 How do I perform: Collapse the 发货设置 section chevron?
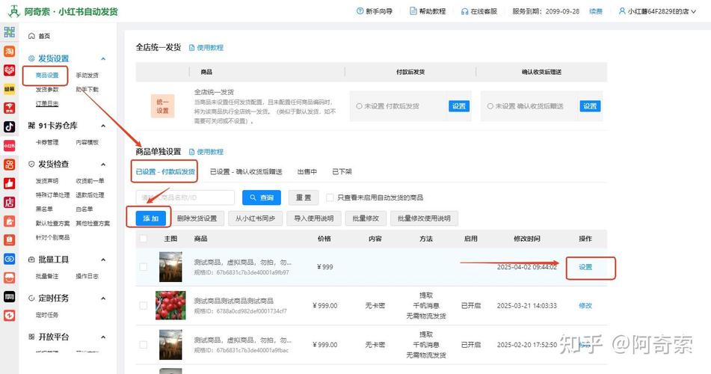(x=103, y=59)
